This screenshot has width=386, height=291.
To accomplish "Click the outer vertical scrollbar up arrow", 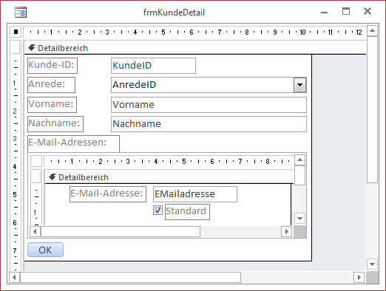I will pyautogui.click(x=372, y=31).
